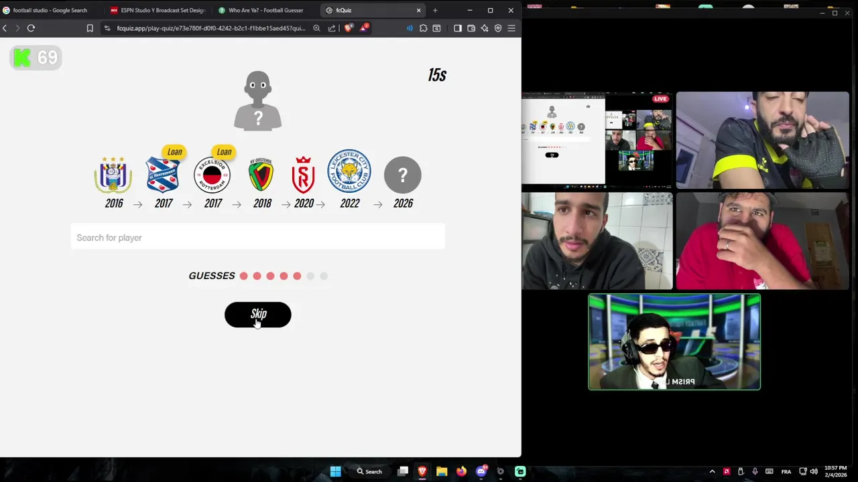Image resolution: width=858 pixels, height=482 pixels.
Task: Click the fcquiz.app address bar URL
Action: (210, 28)
